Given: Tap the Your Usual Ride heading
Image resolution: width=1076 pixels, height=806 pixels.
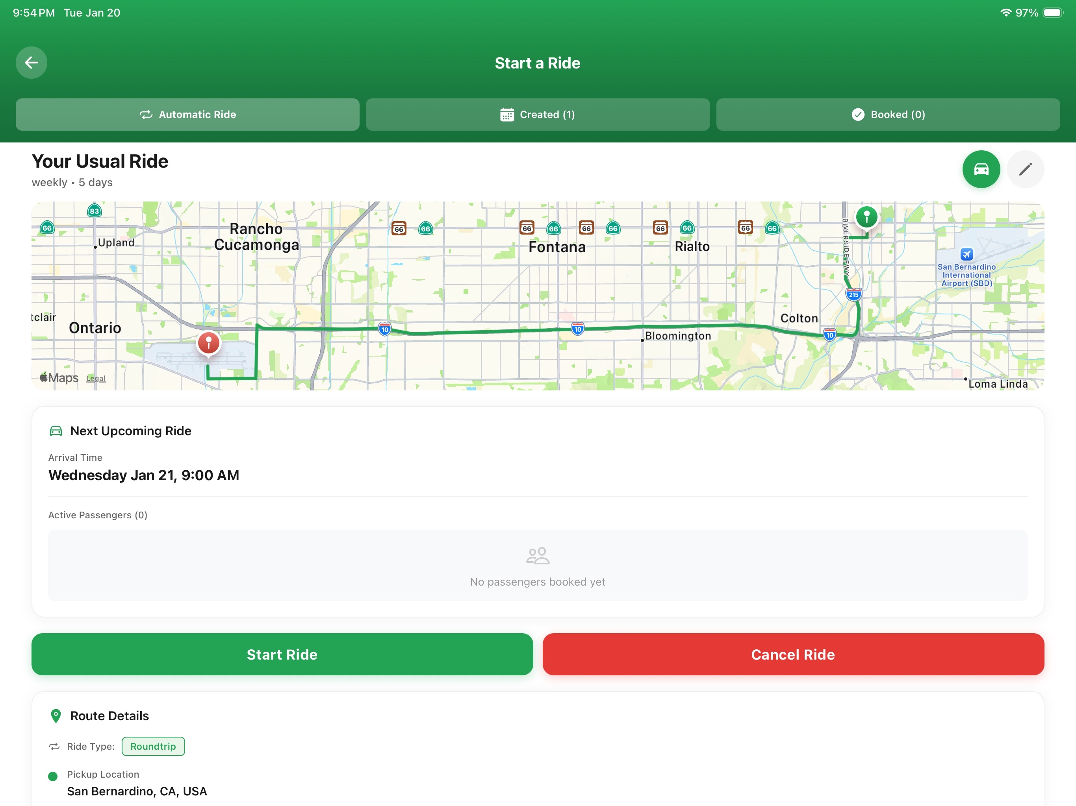Looking at the screenshot, I should [100, 161].
